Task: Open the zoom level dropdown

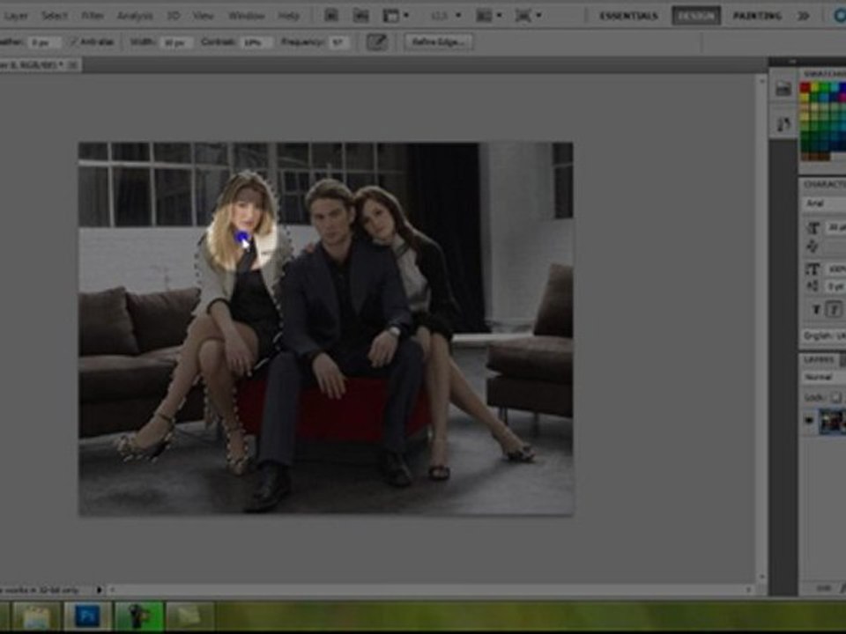Action: (x=446, y=16)
